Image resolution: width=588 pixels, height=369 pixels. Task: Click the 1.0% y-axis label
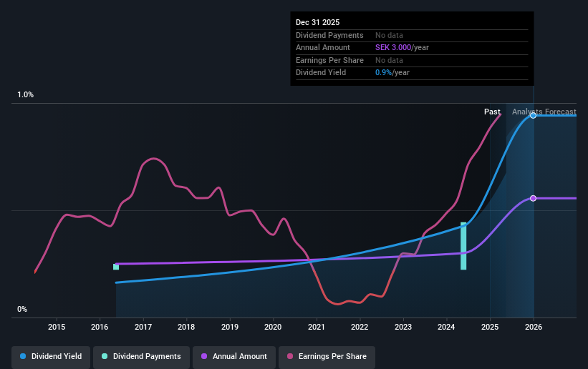26,95
